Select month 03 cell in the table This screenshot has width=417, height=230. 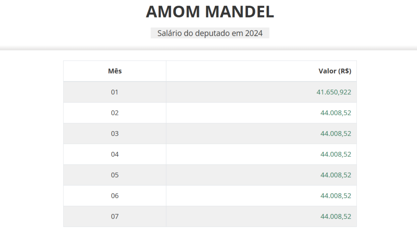coord(115,134)
